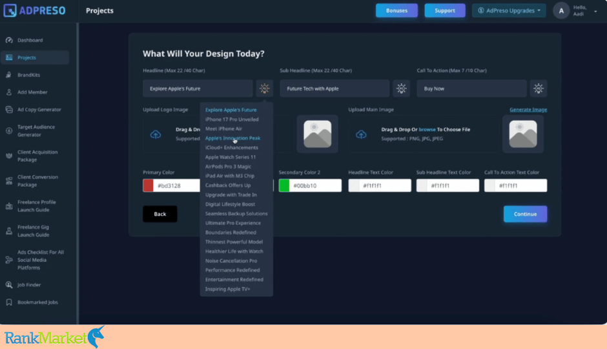Click the user avatar A
The image size is (607, 349).
coord(561,11)
